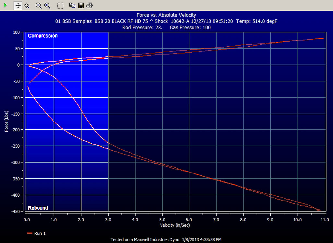Click the -250 force axis label

[x=15, y=146]
